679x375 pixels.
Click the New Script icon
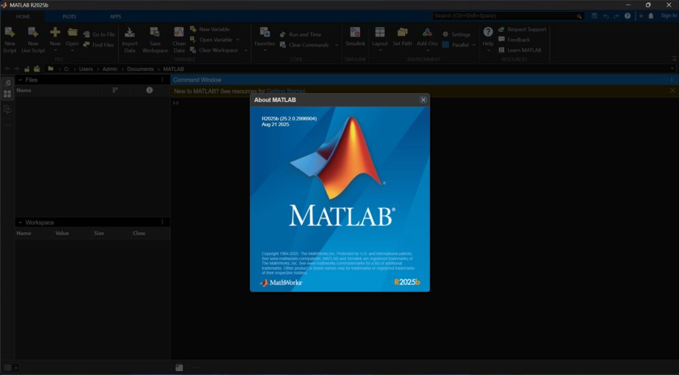9,32
